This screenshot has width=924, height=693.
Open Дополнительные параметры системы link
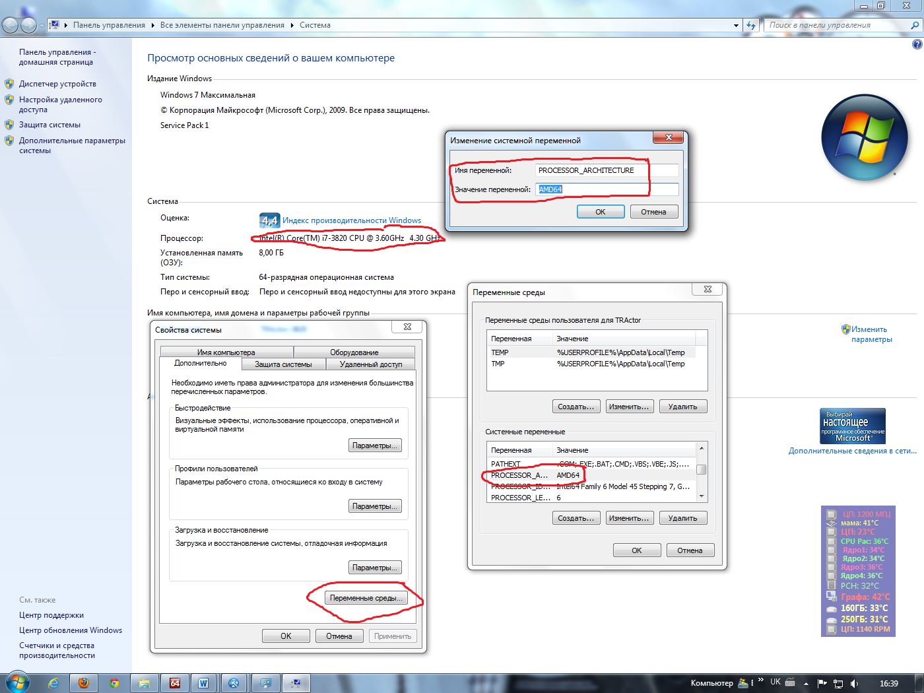click(x=72, y=145)
